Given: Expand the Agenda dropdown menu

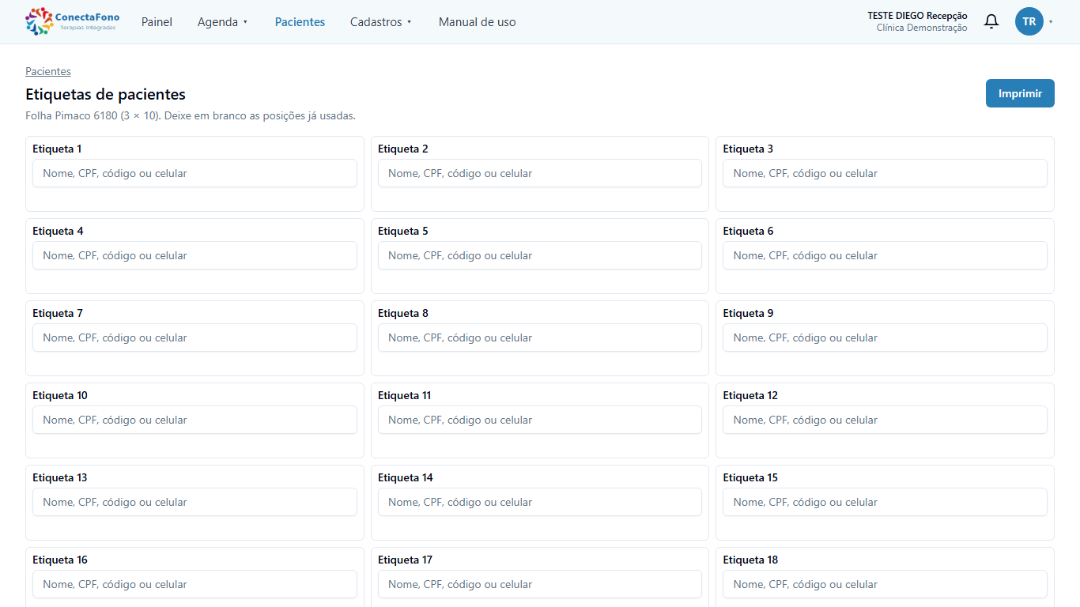Looking at the screenshot, I should coord(223,22).
